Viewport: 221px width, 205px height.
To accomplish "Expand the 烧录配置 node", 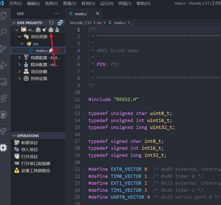I will tap(19, 64).
